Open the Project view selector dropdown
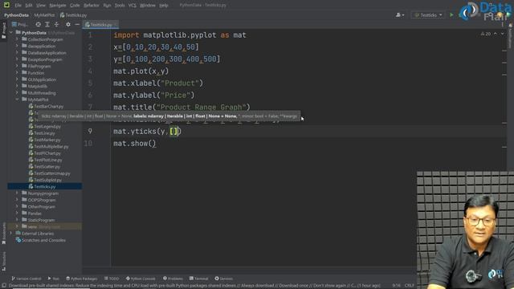514x289 pixels. click(19, 24)
